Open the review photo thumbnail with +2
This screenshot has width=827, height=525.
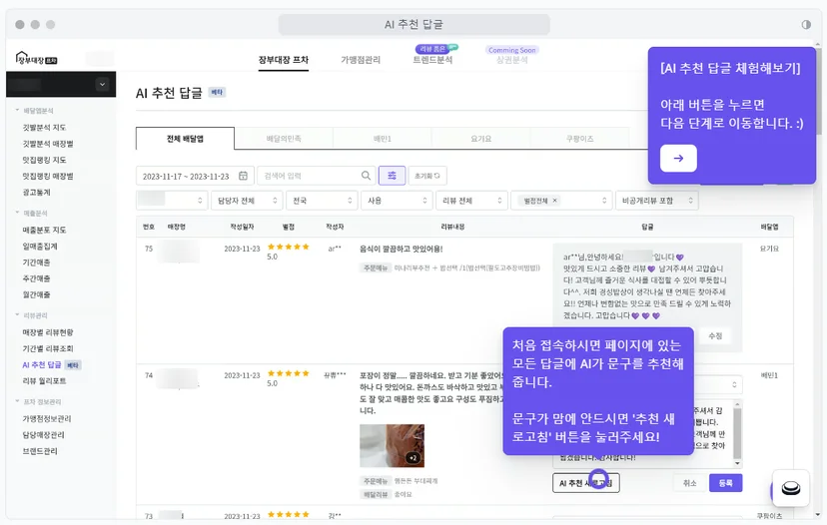click(392, 445)
